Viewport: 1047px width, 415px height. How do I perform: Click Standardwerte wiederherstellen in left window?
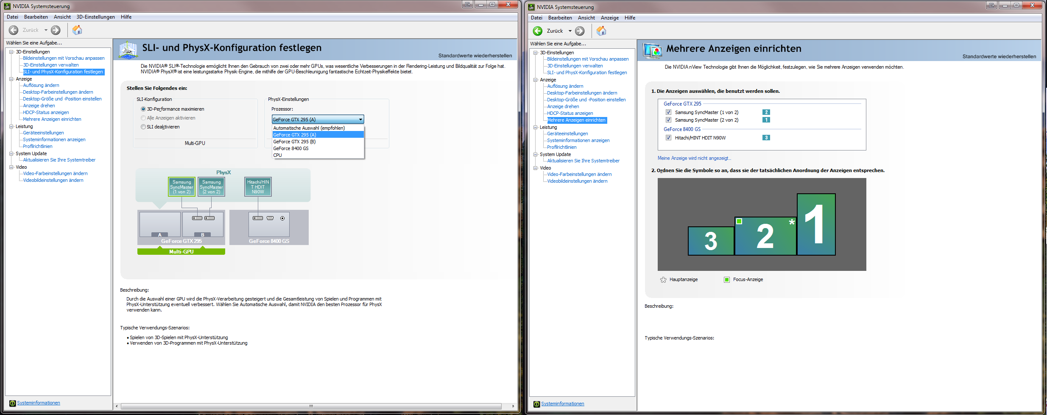(475, 56)
